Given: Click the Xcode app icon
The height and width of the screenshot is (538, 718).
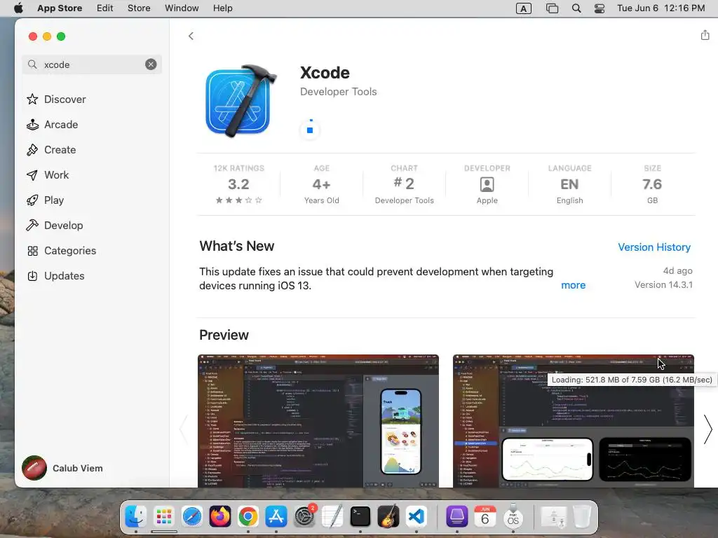Looking at the screenshot, I should [x=240, y=101].
